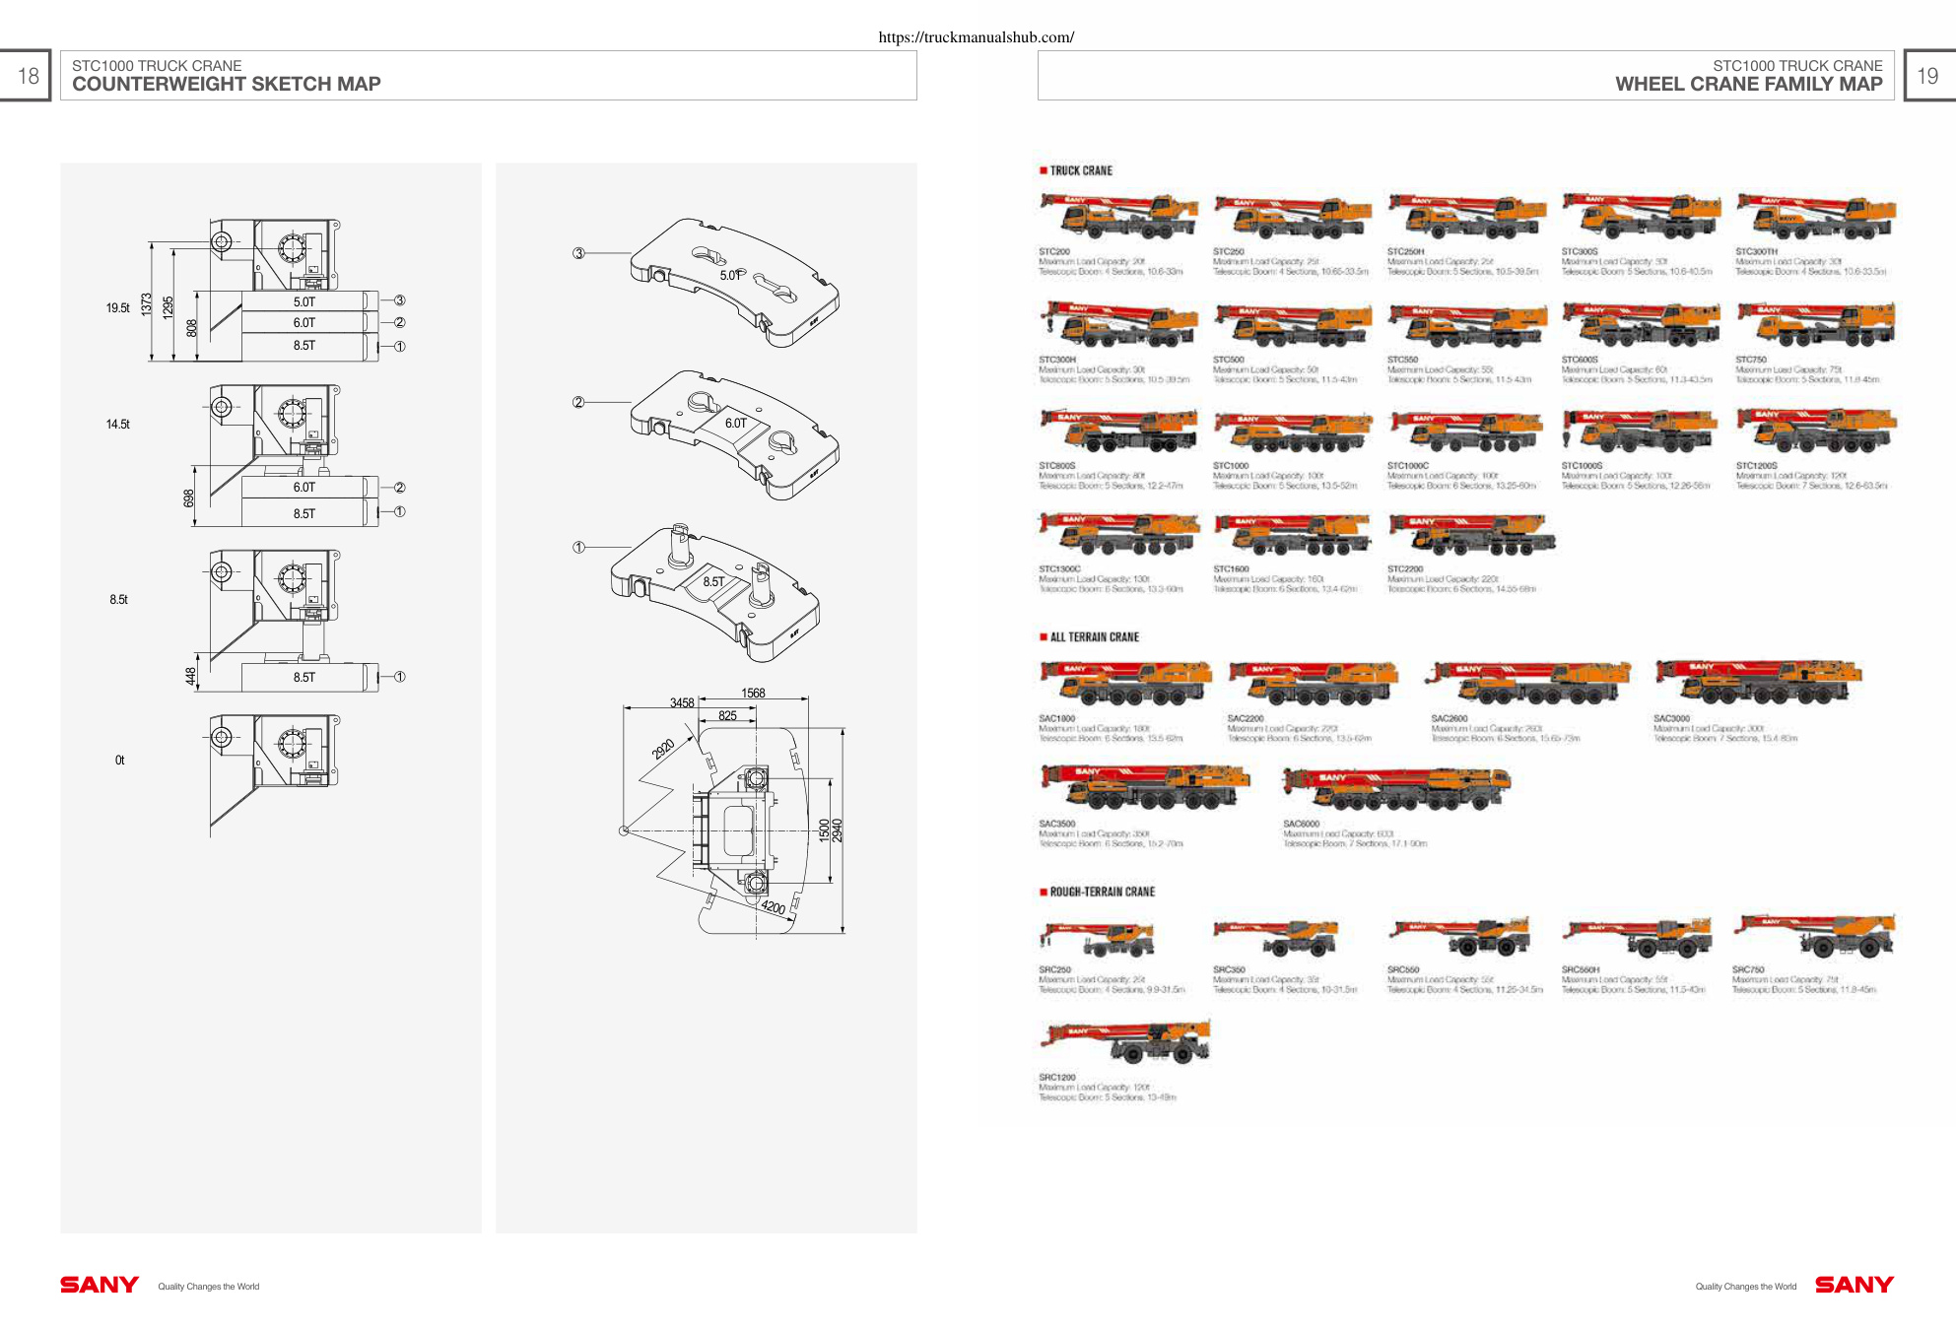Click the "1373" height dimension
1956x1327 pixels.
147,304
